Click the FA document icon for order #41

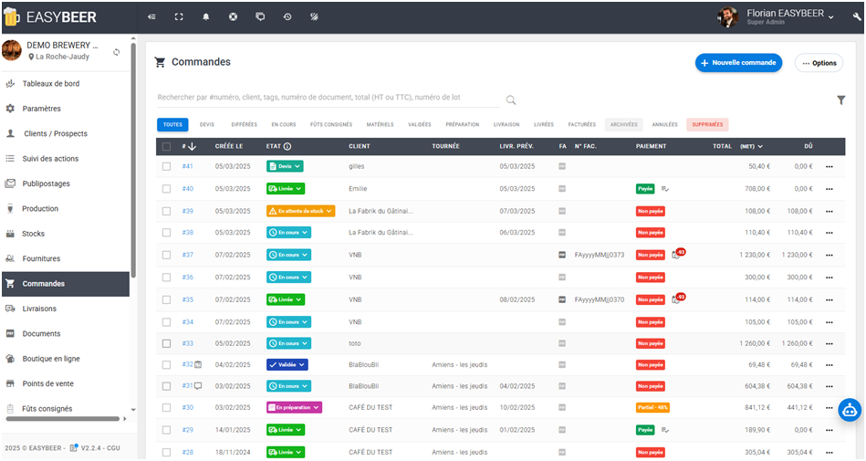(x=562, y=166)
